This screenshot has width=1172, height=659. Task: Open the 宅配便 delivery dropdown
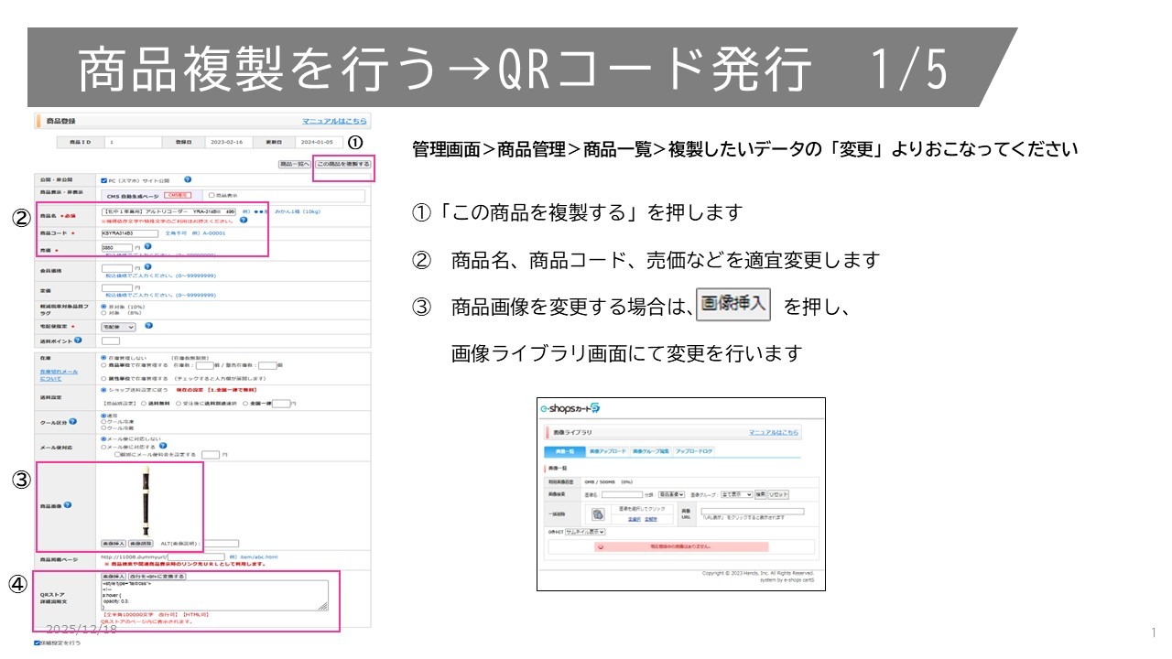118,326
